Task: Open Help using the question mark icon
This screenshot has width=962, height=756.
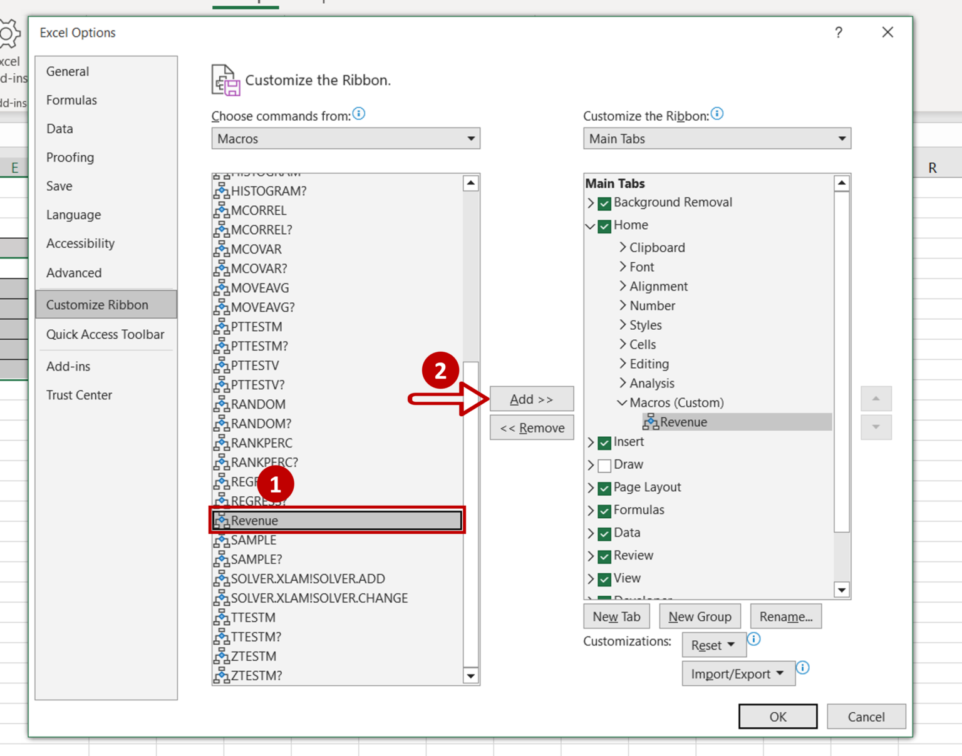Action: coord(838,33)
